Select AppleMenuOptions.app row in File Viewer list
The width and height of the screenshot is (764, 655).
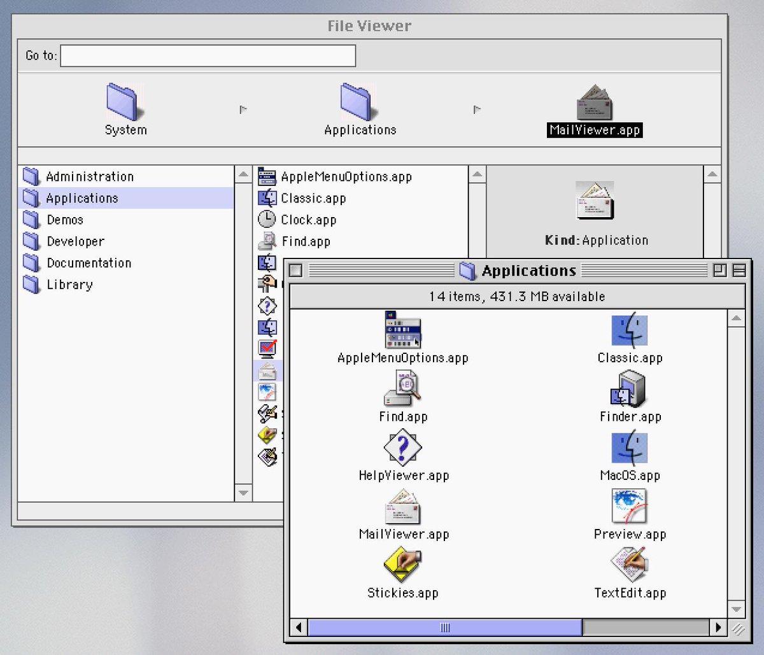coord(361,177)
